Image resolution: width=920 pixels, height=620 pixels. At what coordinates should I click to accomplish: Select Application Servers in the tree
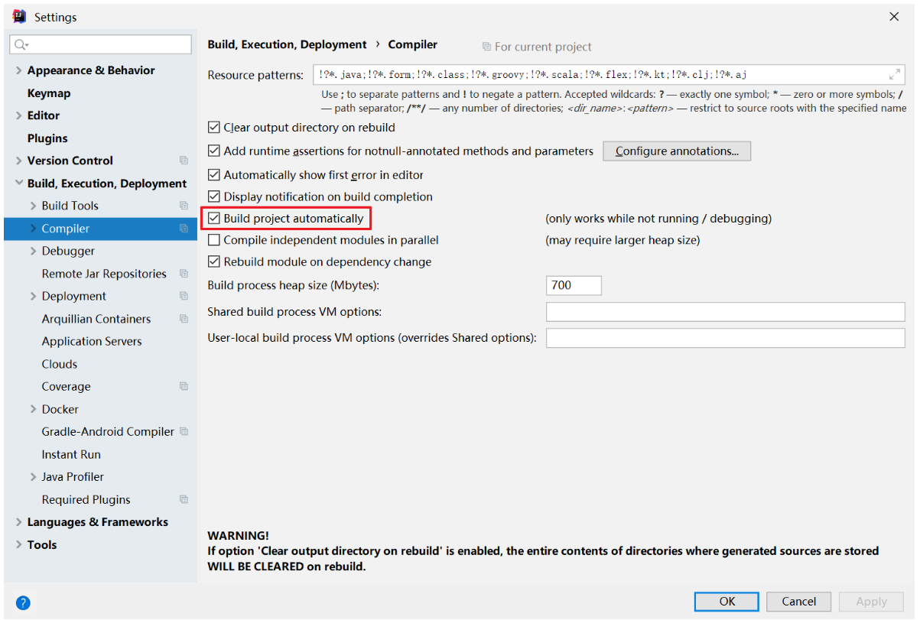coord(92,342)
